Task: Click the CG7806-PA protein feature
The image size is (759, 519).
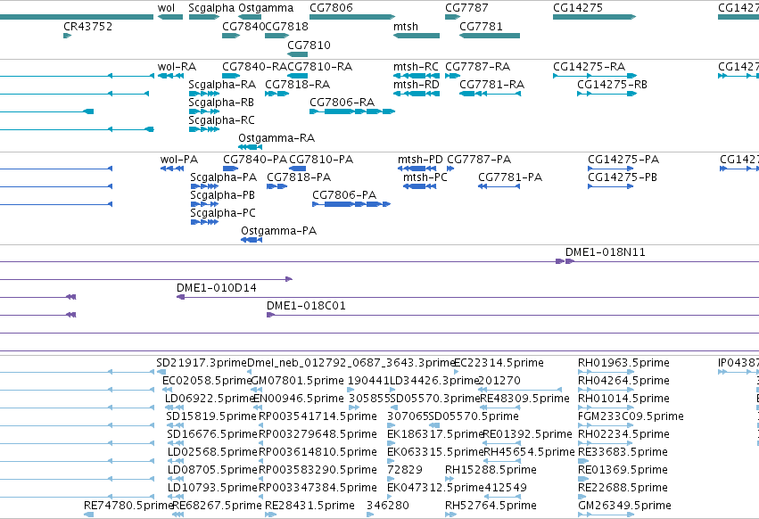Action: (x=351, y=204)
